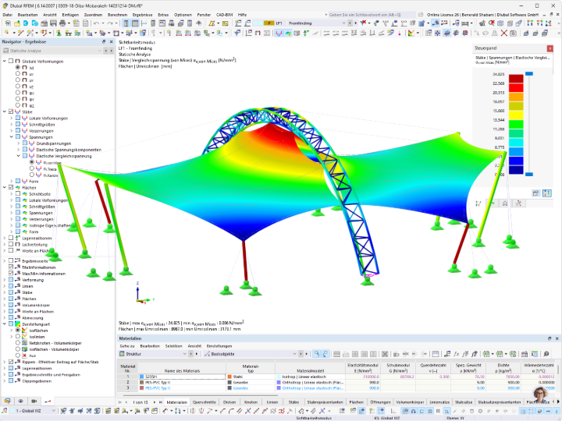
Task: Select the Isolinien display radio button
Action: (17, 337)
